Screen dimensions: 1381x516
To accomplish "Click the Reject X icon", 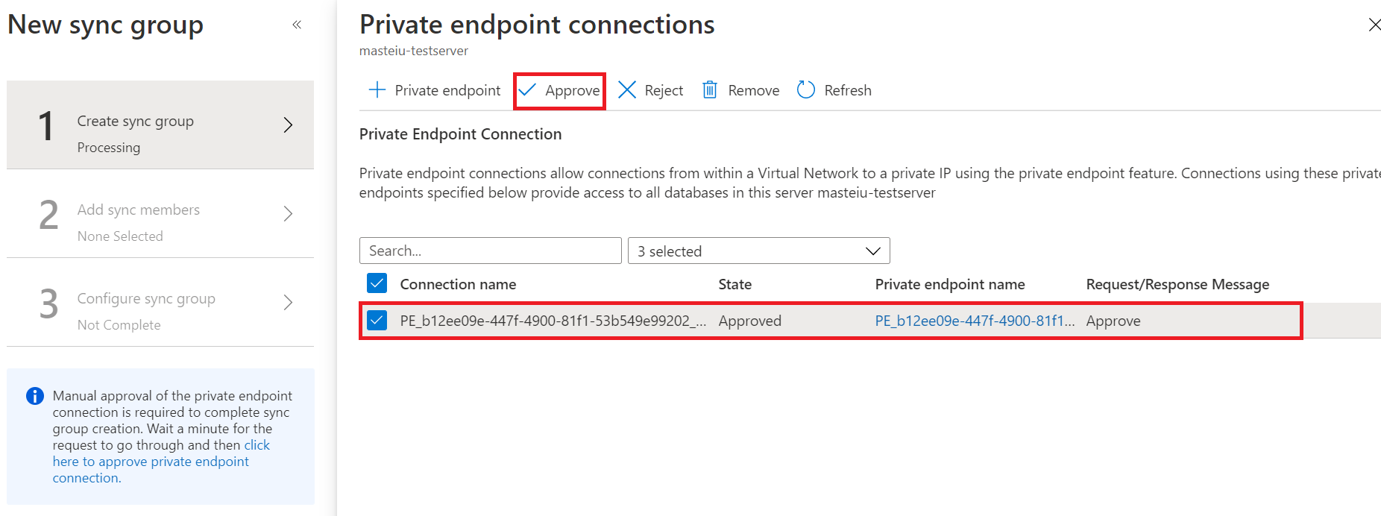I will 627,90.
